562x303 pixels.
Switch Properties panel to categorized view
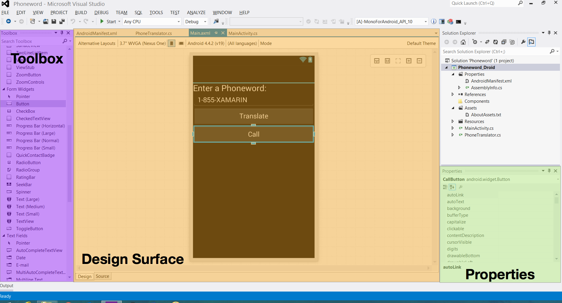point(445,187)
